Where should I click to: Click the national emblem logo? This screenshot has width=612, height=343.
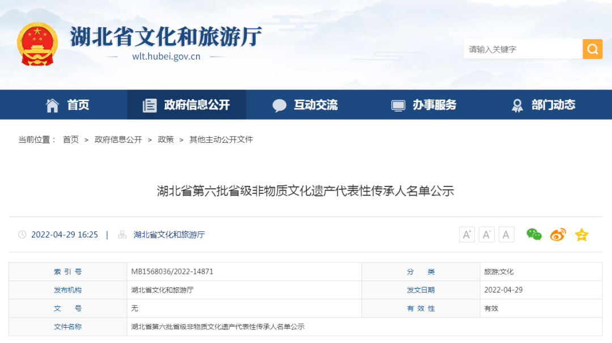[x=37, y=42]
